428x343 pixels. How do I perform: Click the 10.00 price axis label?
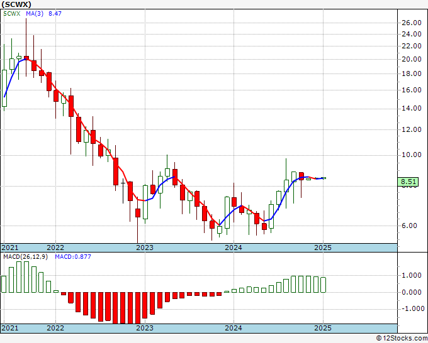coord(412,155)
